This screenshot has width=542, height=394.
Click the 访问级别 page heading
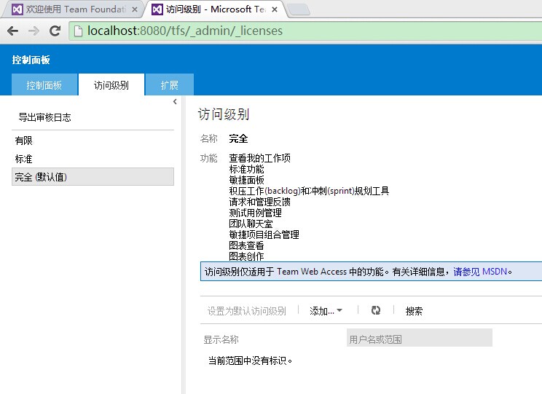[x=224, y=114]
